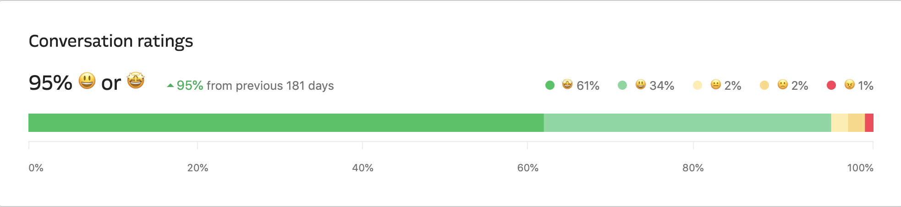Click the red bar segment at the end

(x=869, y=123)
